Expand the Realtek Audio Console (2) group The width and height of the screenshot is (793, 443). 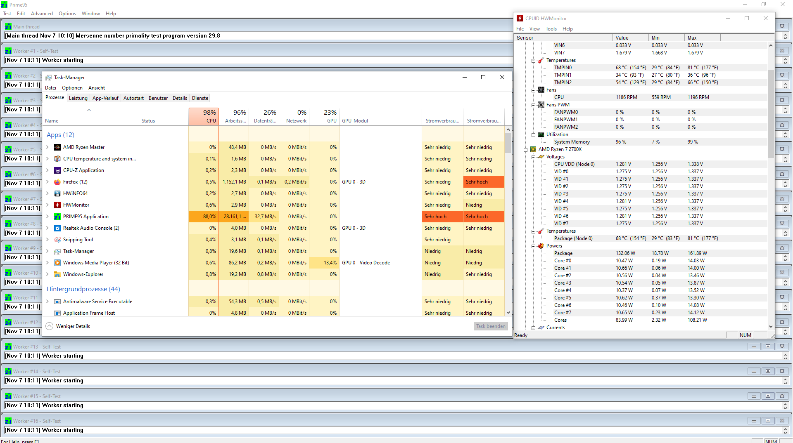point(47,228)
